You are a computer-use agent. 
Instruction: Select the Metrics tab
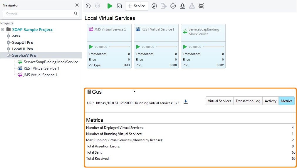click(286, 101)
